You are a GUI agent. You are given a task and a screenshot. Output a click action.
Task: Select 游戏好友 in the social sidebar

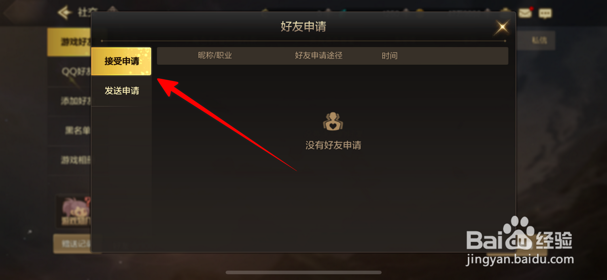point(69,42)
